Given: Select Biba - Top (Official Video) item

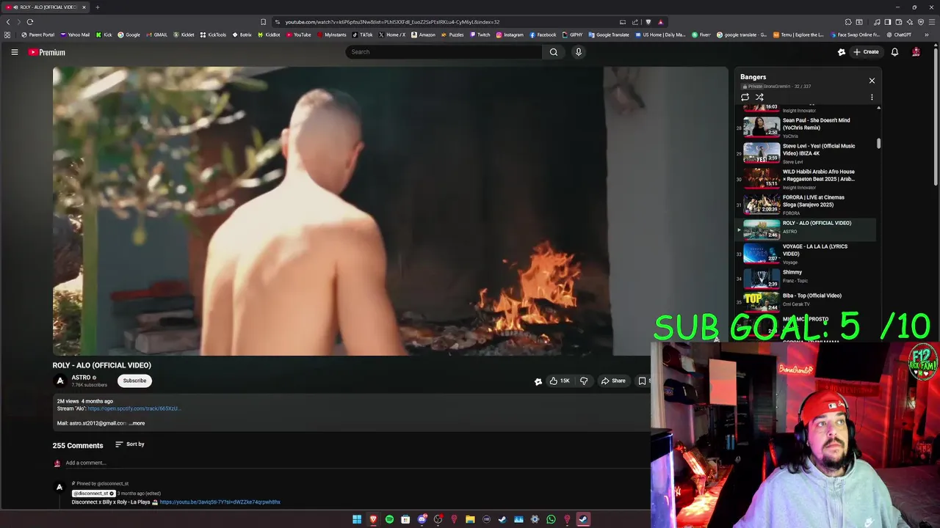Looking at the screenshot, I should 806,301.
